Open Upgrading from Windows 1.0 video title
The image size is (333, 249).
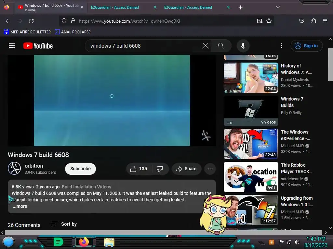pos(297,201)
